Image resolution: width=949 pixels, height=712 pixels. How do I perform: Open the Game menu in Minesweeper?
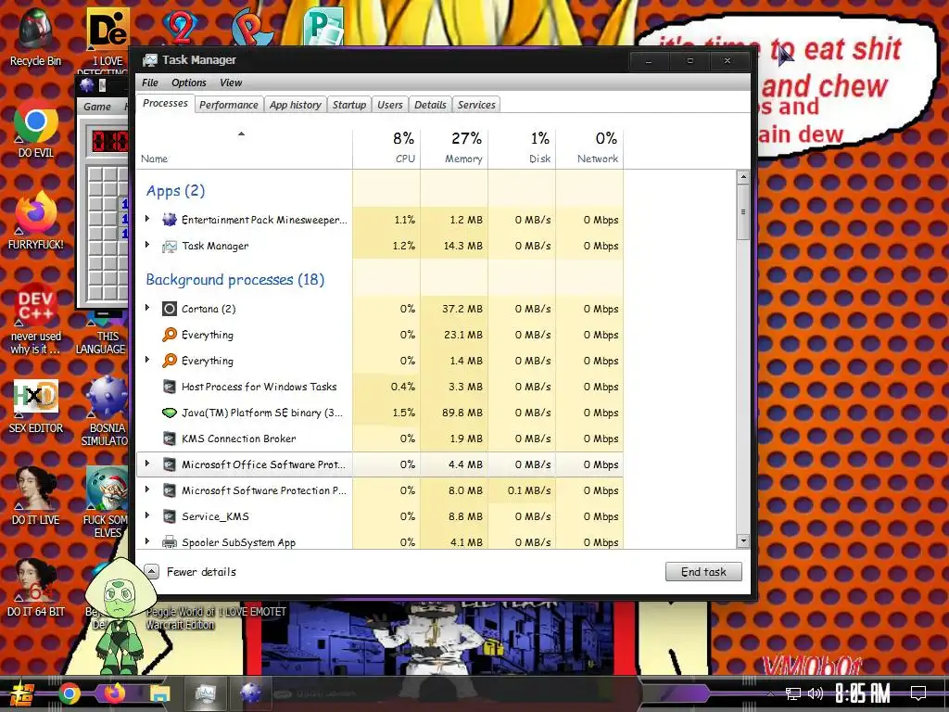96,107
